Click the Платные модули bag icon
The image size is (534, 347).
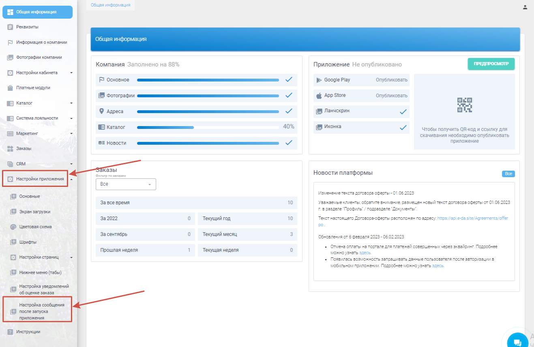pyautogui.click(x=11, y=88)
